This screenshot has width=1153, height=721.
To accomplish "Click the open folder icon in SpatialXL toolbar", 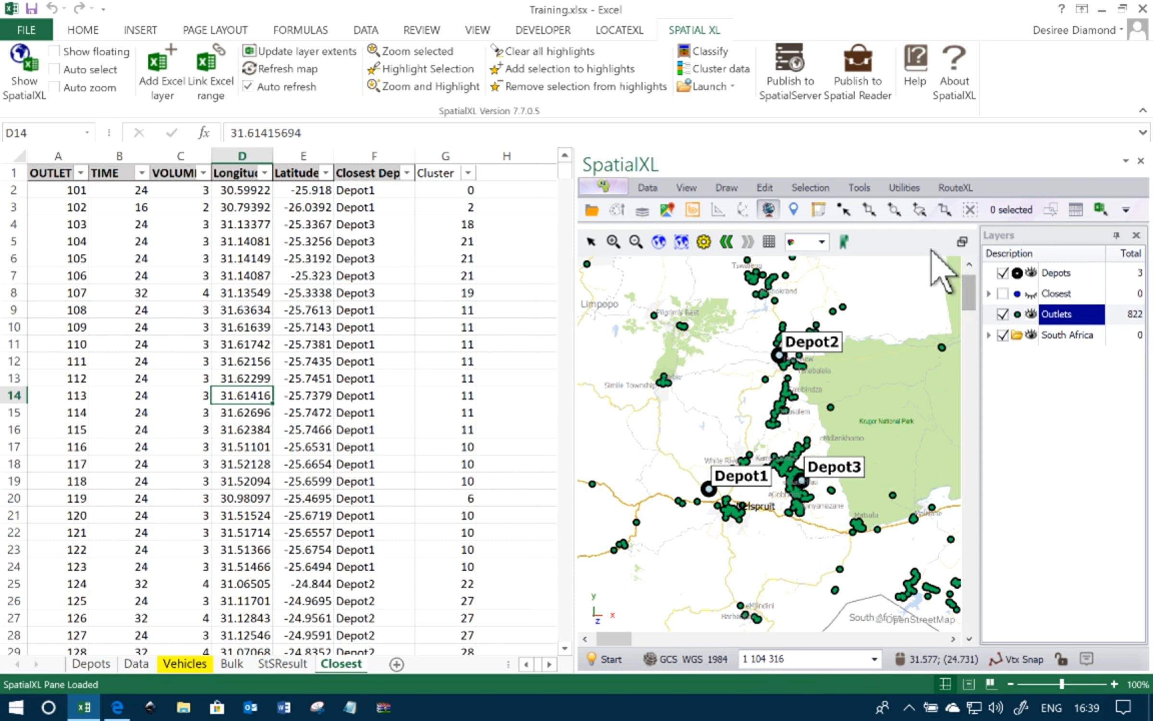I will click(591, 210).
